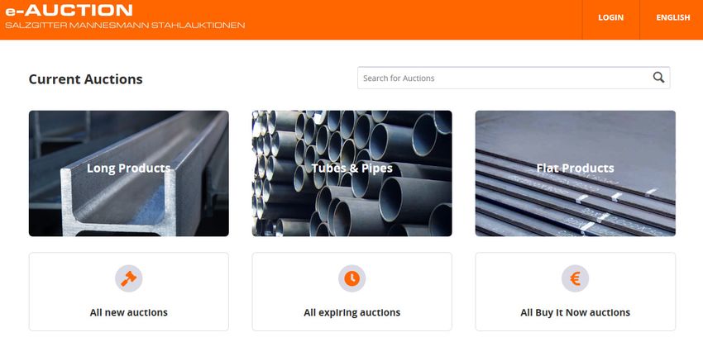The image size is (703, 361).
Task: View the All expiring auctions link
Action: click(352, 292)
